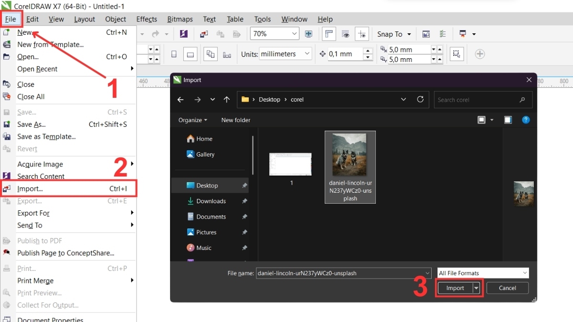Toggle the preview pane in Import dialog
573x322 pixels.
click(508, 120)
